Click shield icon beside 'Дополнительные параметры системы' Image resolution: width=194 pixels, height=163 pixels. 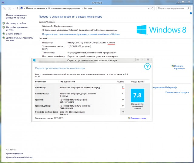pyautogui.click(x=4, y=38)
